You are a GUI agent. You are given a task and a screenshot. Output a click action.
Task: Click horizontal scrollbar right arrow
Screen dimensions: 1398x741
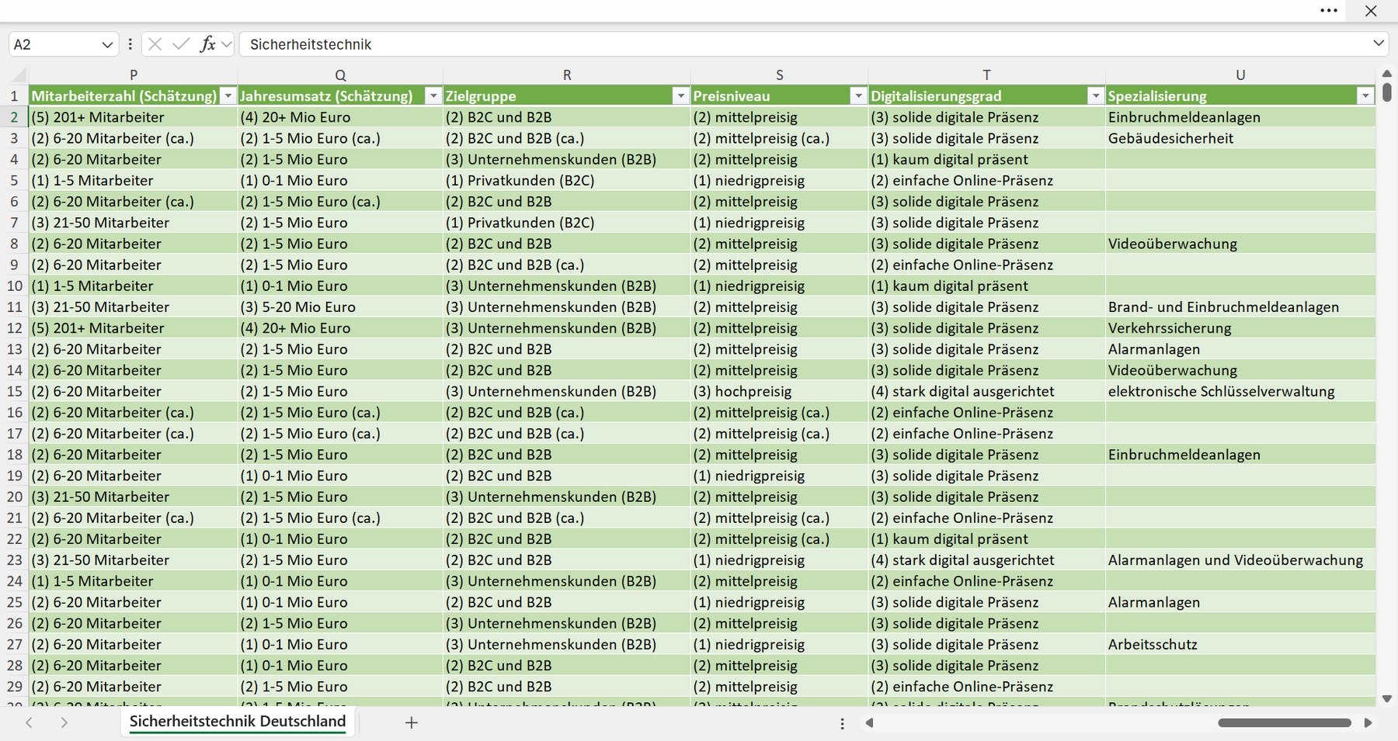1368,723
